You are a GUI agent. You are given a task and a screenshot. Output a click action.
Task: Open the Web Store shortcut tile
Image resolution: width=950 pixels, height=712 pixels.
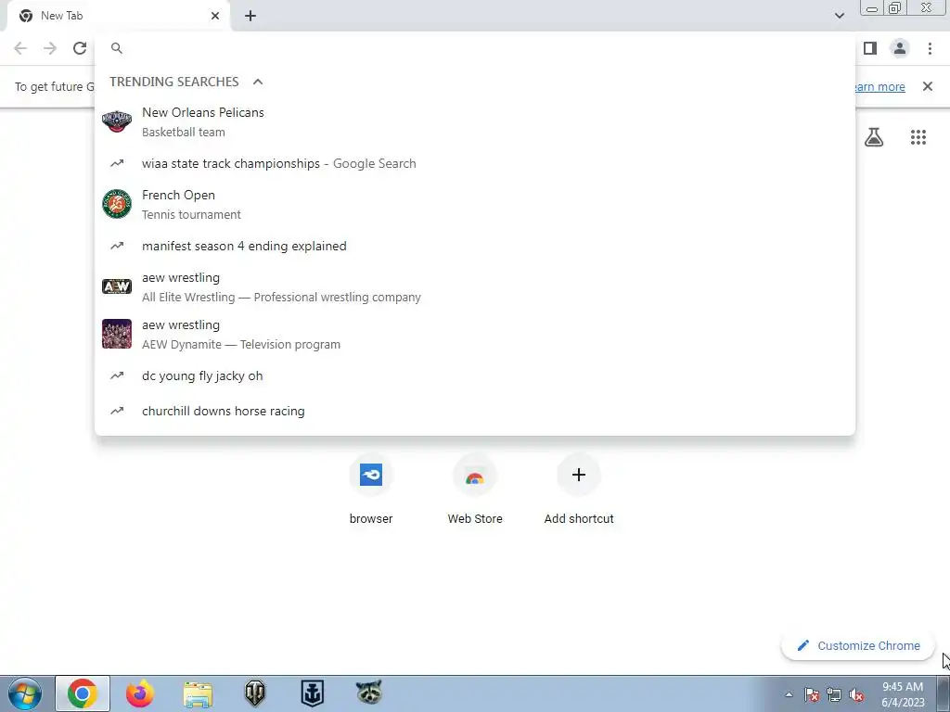(x=475, y=489)
